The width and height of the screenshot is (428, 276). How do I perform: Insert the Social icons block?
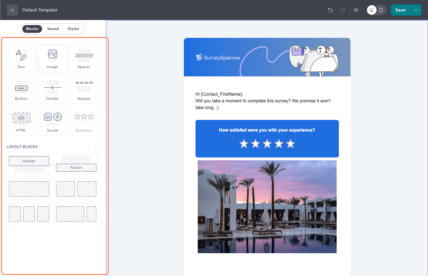point(52,122)
